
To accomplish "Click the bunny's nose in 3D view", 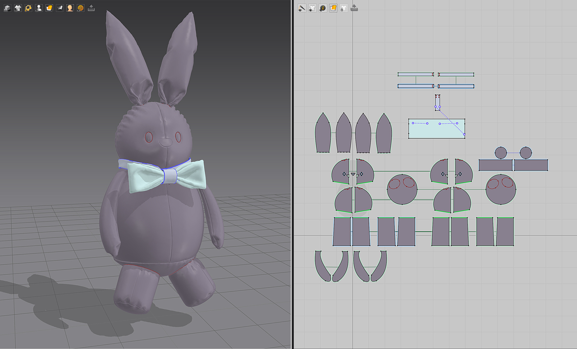I will [x=165, y=143].
